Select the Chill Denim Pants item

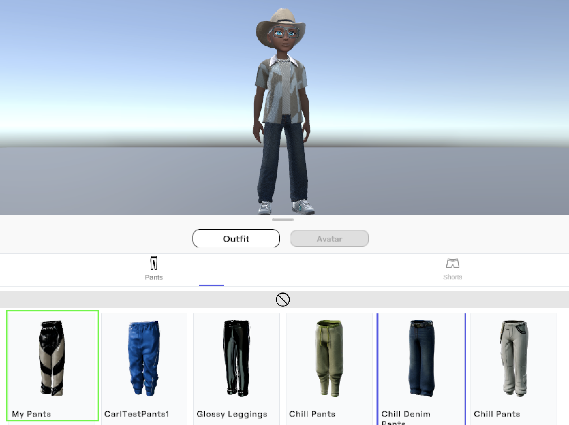[421, 359]
